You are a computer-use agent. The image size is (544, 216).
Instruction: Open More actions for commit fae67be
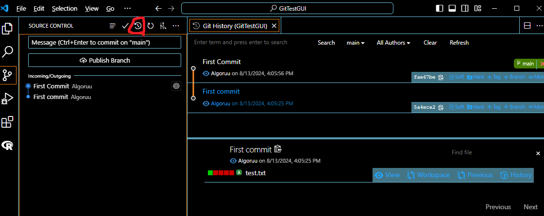pyautogui.click(x=536, y=77)
